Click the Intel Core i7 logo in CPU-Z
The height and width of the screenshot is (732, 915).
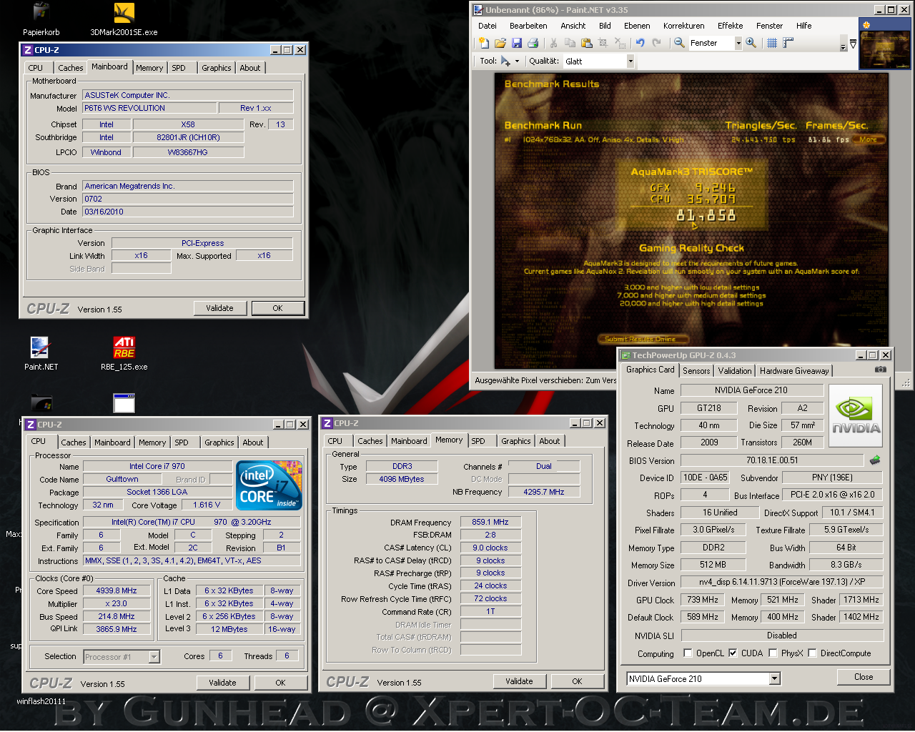coord(269,485)
